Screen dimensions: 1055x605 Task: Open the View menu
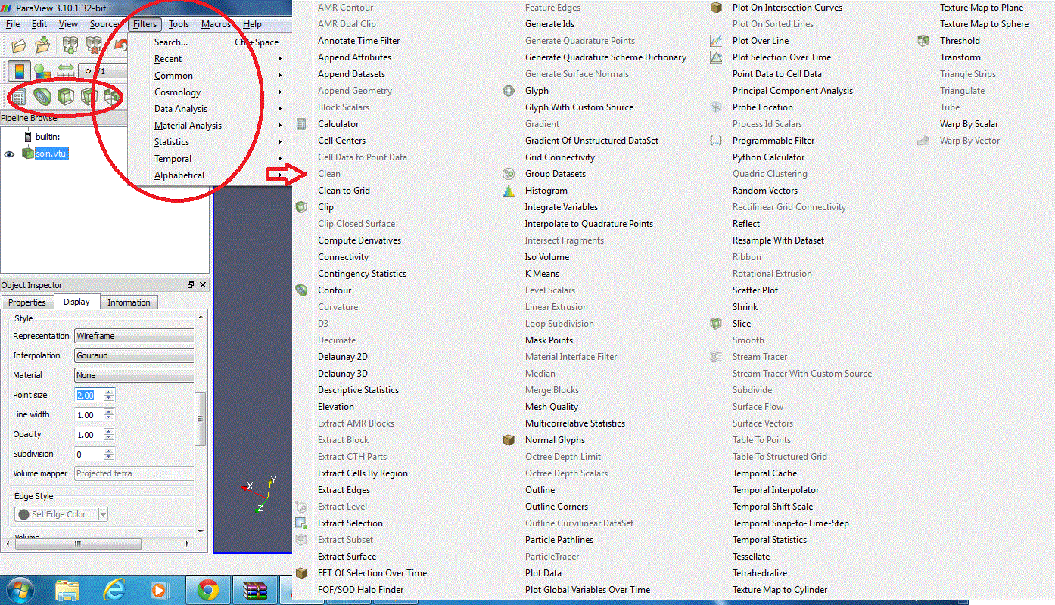tap(68, 24)
